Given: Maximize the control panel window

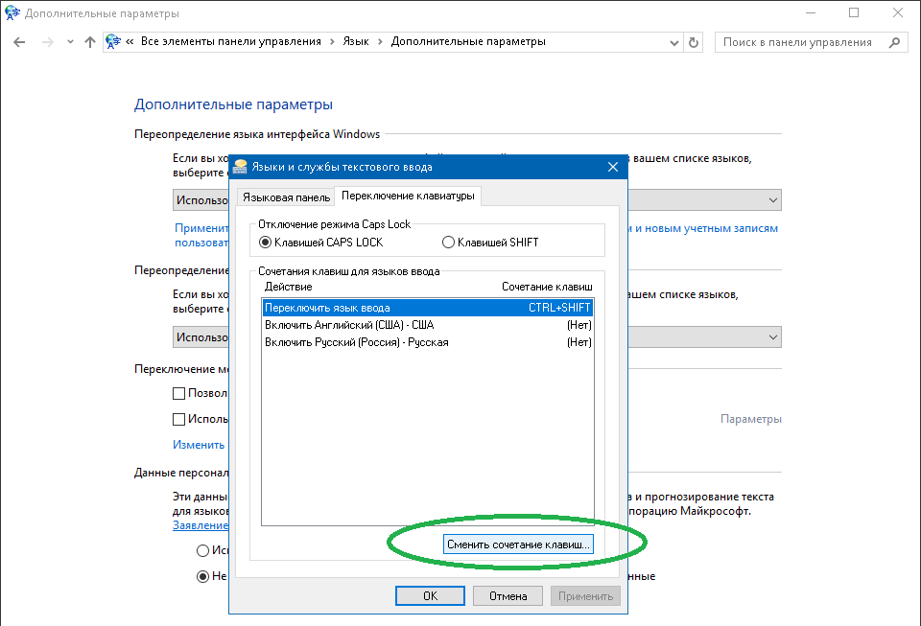Looking at the screenshot, I should (x=854, y=12).
